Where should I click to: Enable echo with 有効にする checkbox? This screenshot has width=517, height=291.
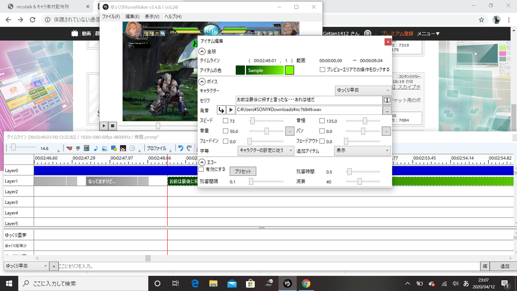(x=201, y=169)
